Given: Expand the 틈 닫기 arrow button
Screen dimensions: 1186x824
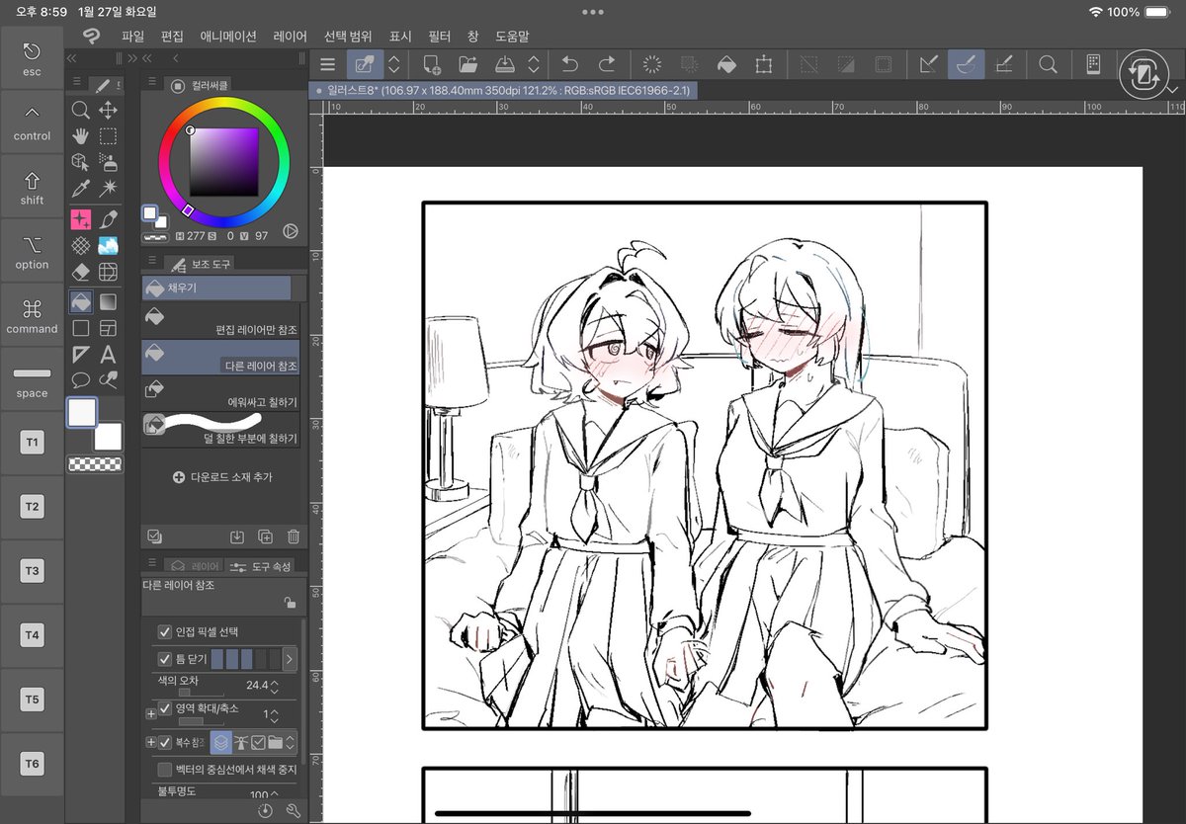Looking at the screenshot, I should tap(290, 658).
